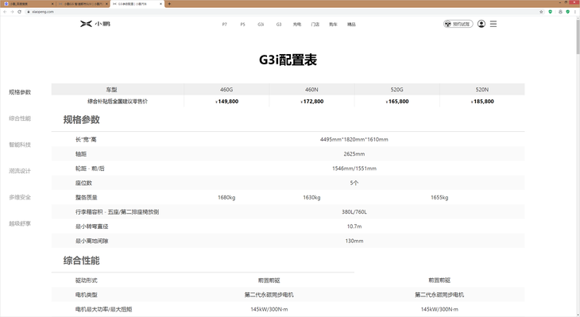Screen dimensions: 580x317
Task: Open the user account icon in the site header
Action: (x=481, y=24)
